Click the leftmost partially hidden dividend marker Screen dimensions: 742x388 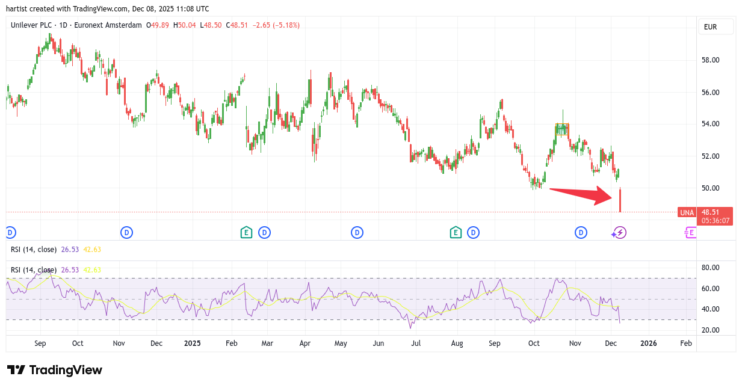tap(9, 232)
